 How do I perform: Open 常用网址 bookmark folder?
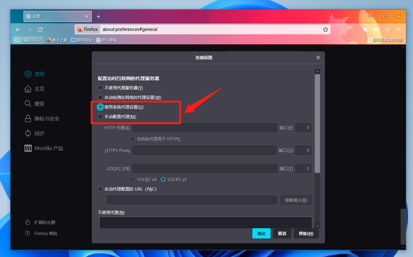click(82, 40)
